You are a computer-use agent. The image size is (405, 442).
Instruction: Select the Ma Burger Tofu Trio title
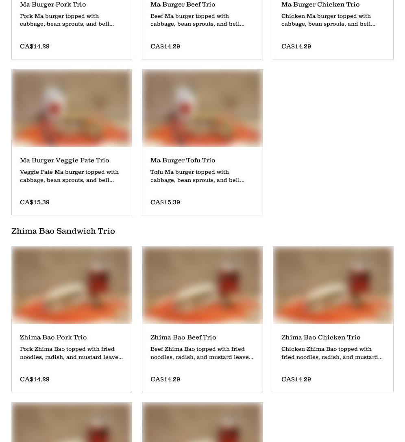point(183,160)
